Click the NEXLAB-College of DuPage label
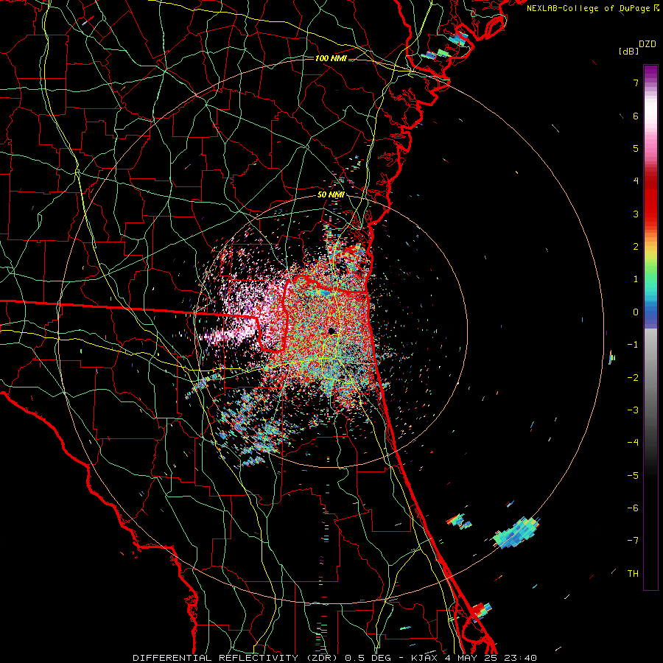Image resolution: width=663 pixels, height=663 pixels. tap(588, 8)
